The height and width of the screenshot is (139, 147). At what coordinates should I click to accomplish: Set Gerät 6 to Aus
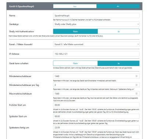(75, 6)
